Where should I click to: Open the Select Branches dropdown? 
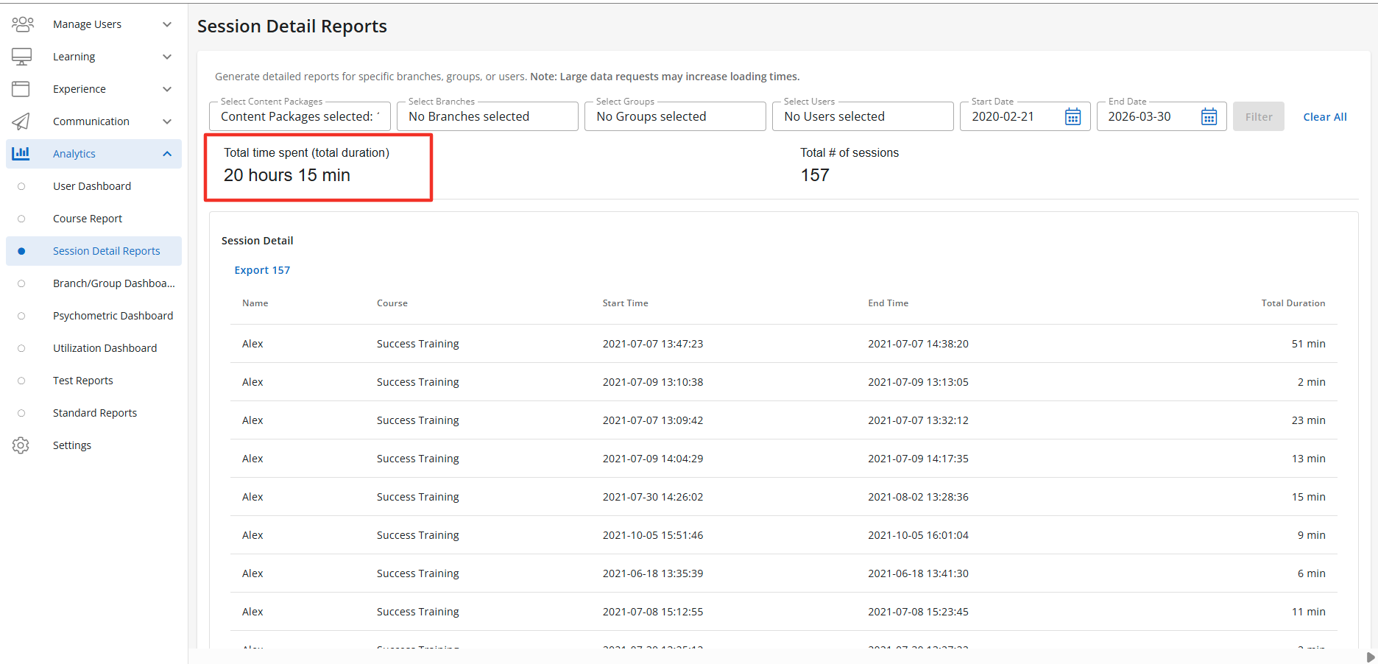tap(487, 116)
